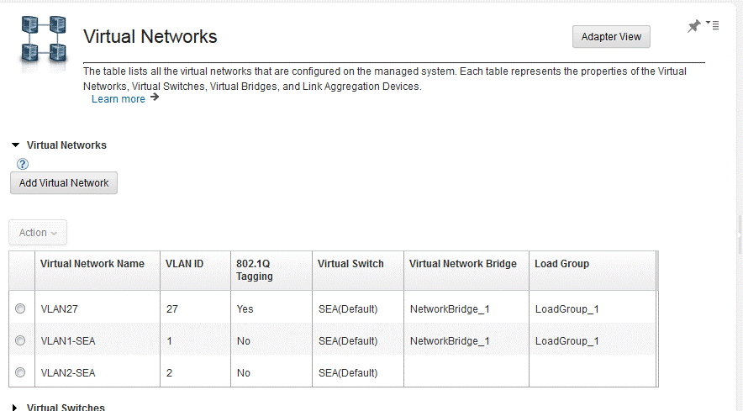Expand the Virtual Switches section
The image size is (743, 411).
(x=15, y=408)
